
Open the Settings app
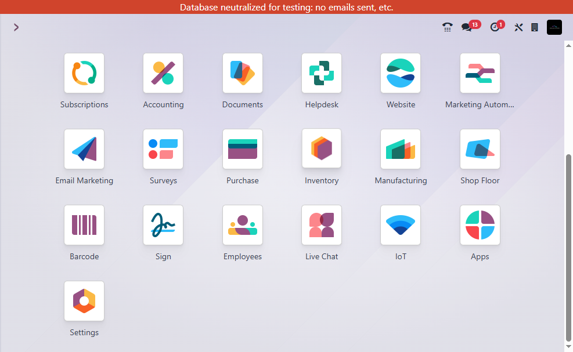[x=84, y=301]
